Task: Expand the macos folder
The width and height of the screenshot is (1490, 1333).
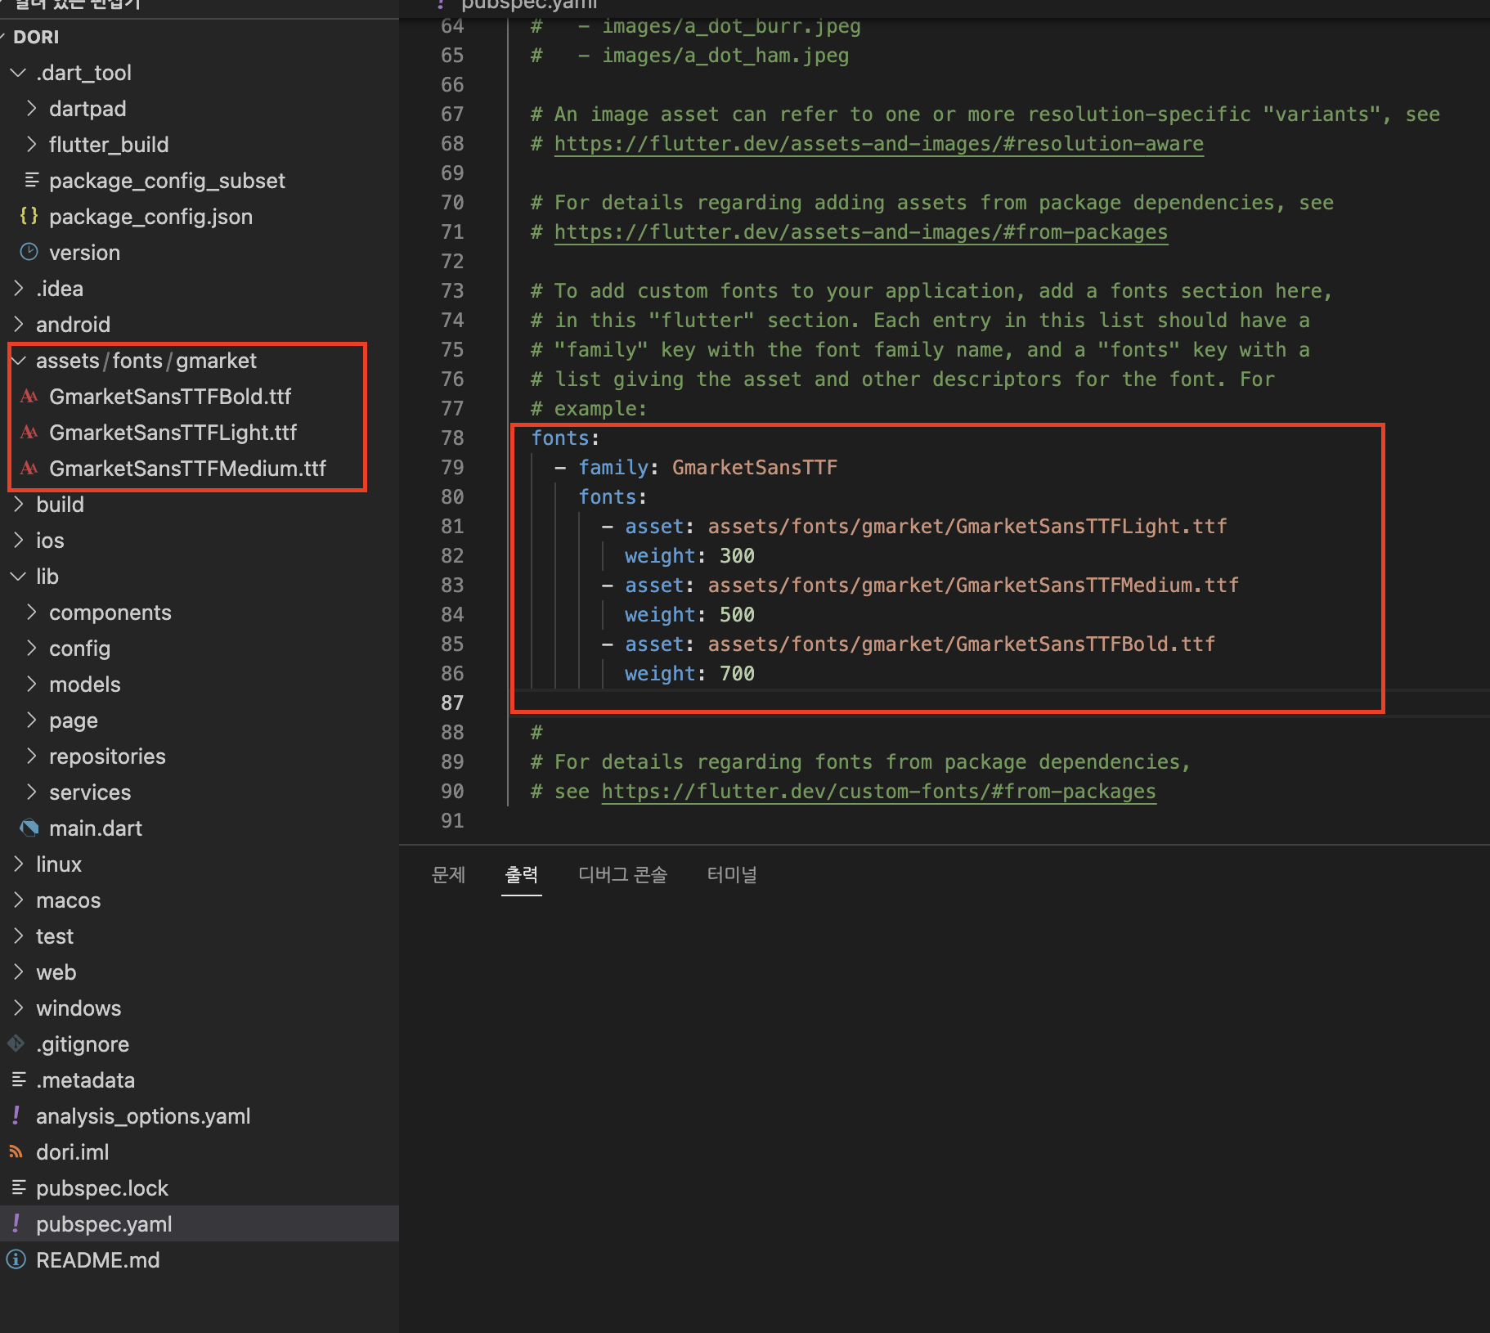Action: (18, 900)
